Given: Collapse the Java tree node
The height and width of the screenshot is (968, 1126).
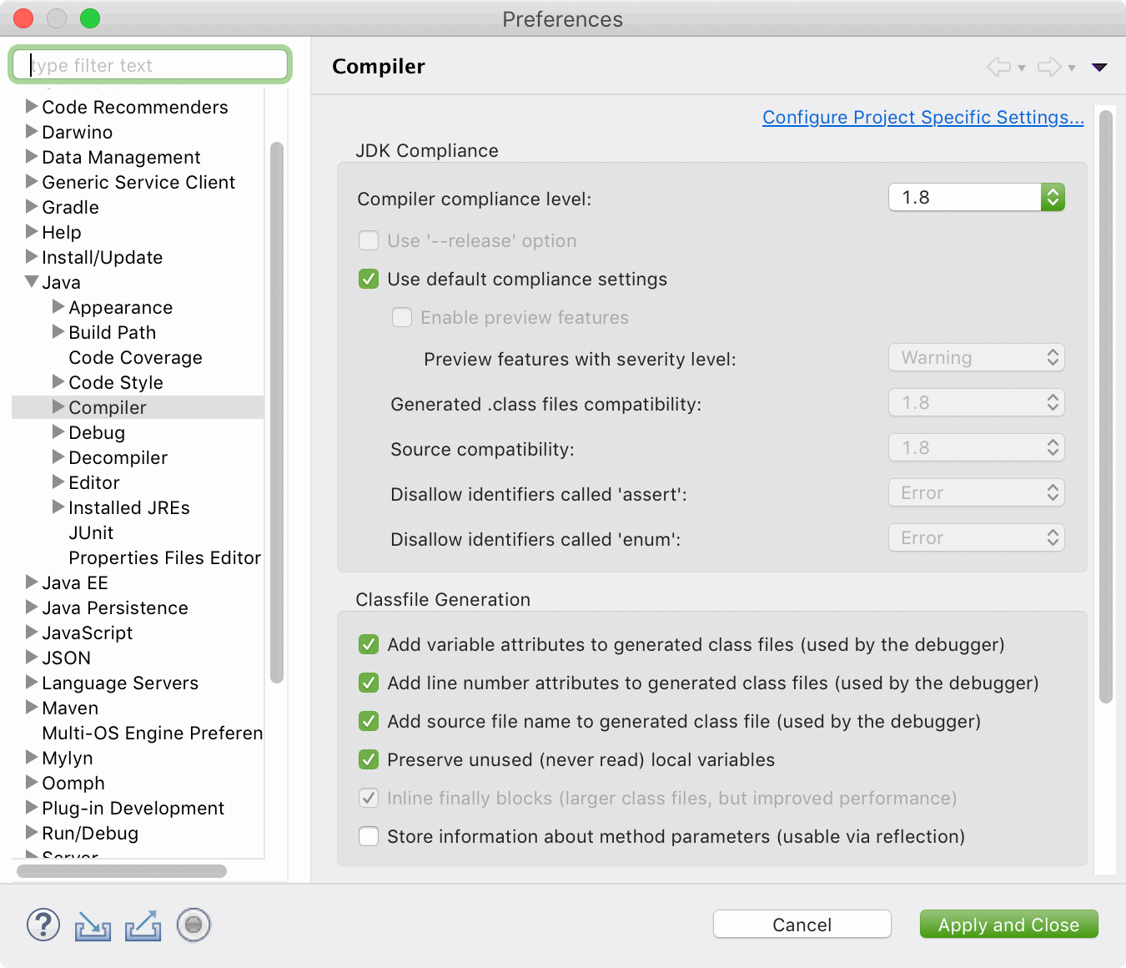Looking at the screenshot, I should 32,282.
